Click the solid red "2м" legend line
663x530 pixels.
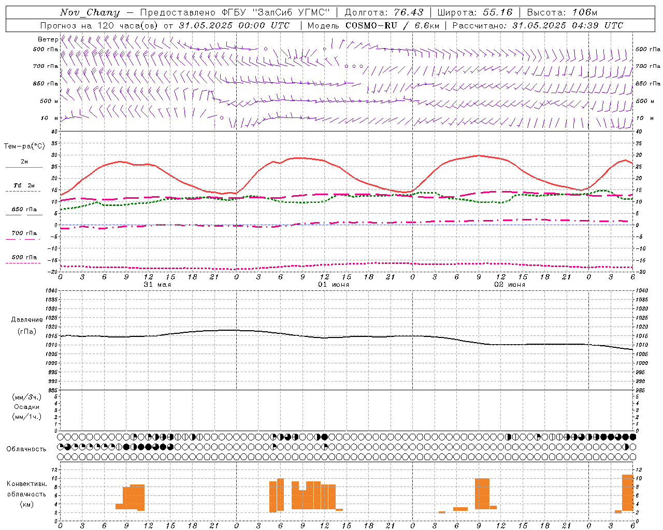pyautogui.click(x=24, y=167)
